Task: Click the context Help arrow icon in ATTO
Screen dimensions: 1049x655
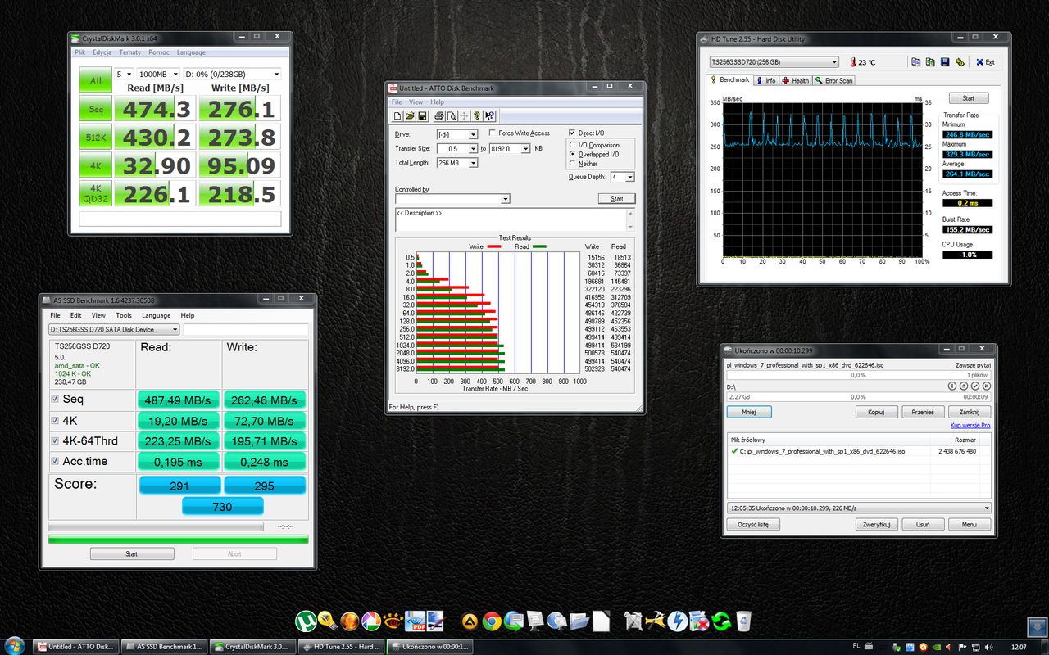Action: (x=489, y=116)
